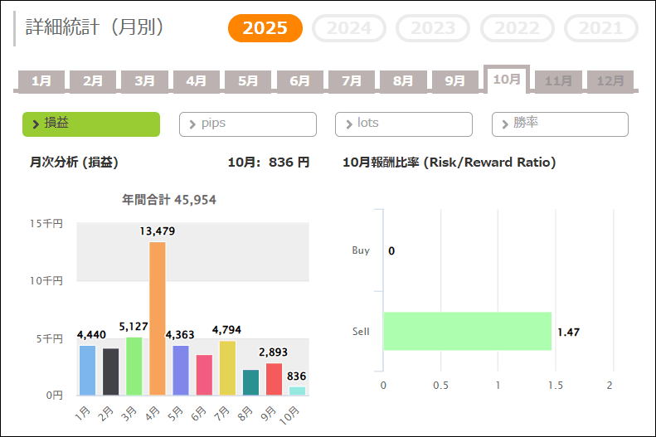Click the light green March bar 5,127
Screen dimensions: 656x437
(x=134, y=366)
